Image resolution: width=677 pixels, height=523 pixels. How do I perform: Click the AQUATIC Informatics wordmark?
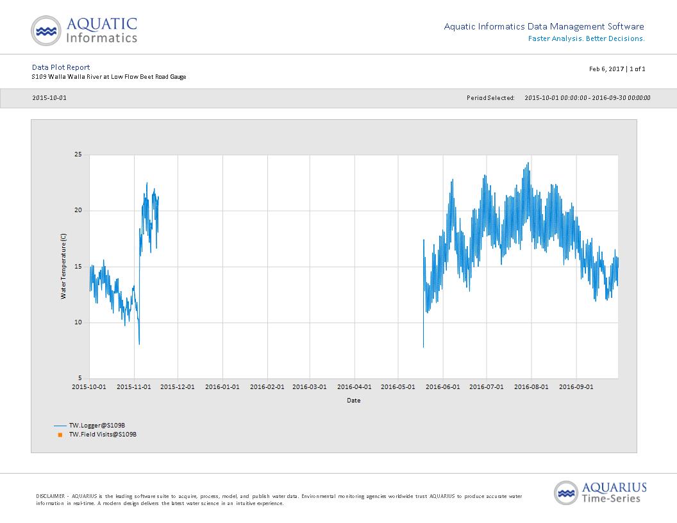pos(102,30)
